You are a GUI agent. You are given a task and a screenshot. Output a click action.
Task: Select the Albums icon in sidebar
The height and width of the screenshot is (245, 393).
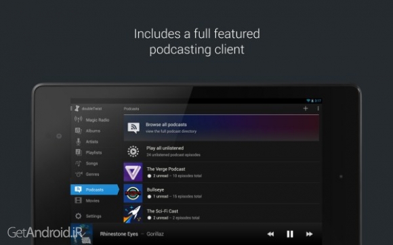78,131
